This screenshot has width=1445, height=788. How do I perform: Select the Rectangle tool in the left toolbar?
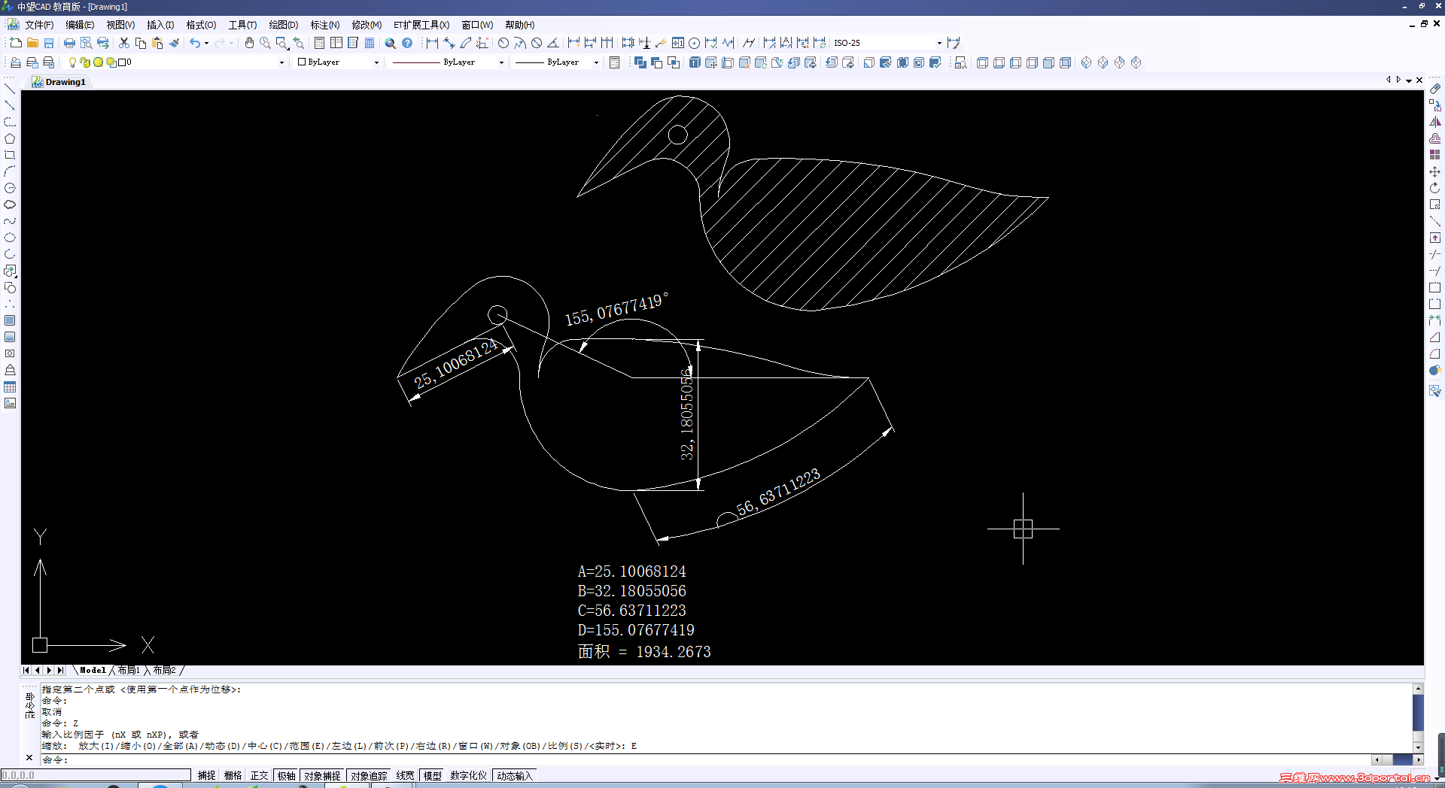click(x=10, y=155)
